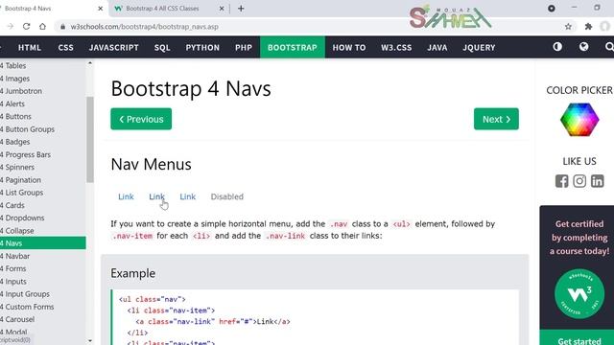Go to the Next chapter button
The width and height of the screenshot is (614, 345).
pyautogui.click(x=496, y=119)
